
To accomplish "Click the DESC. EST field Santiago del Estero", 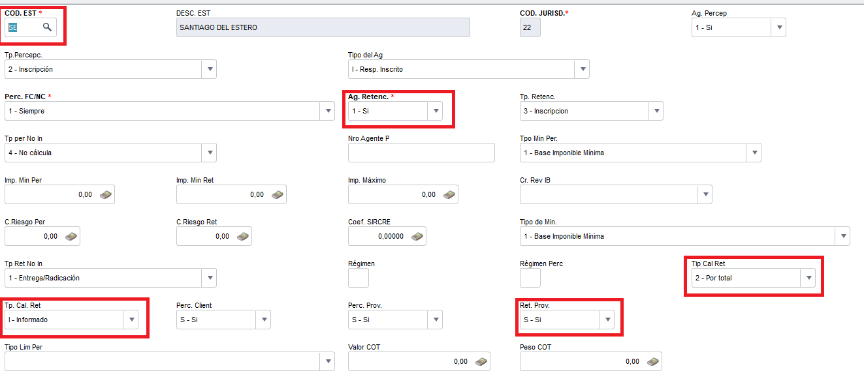I will [x=323, y=27].
